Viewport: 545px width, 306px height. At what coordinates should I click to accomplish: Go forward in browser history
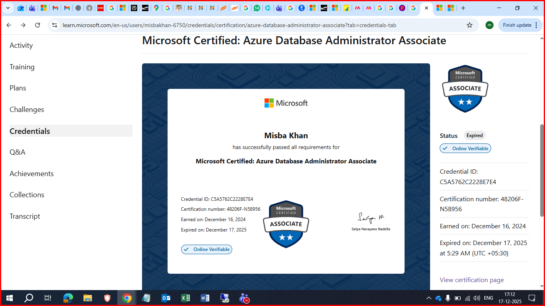23,25
